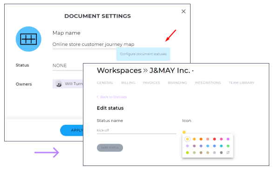The width and height of the screenshot is (273, 172).
Task: Choose the salmon pink swatch
Action: (208, 139)
